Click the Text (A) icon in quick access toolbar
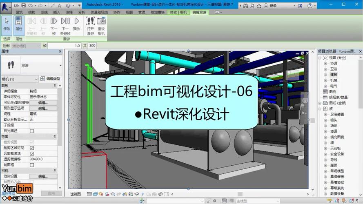Image resolution: width=363 pixels, height=204 pixels. [x=59, y=6]
